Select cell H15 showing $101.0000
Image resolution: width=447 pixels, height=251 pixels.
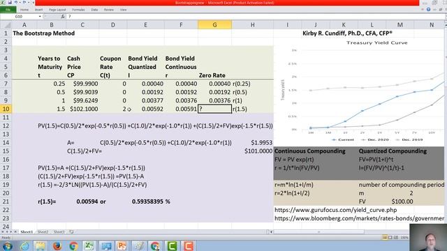(x=252, y=151)
